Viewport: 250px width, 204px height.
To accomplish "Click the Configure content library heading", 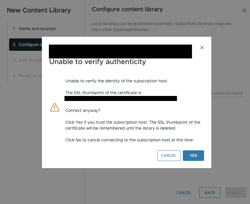I will pyautogui.click(x=127, y=9).
